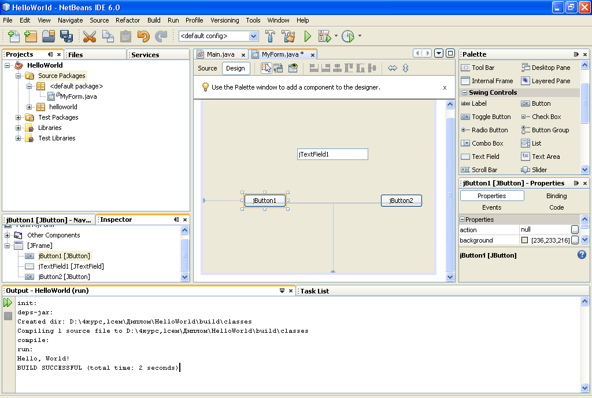Show opened documents list dropdown
592x398 pixels.
click(x=439, y=53)
